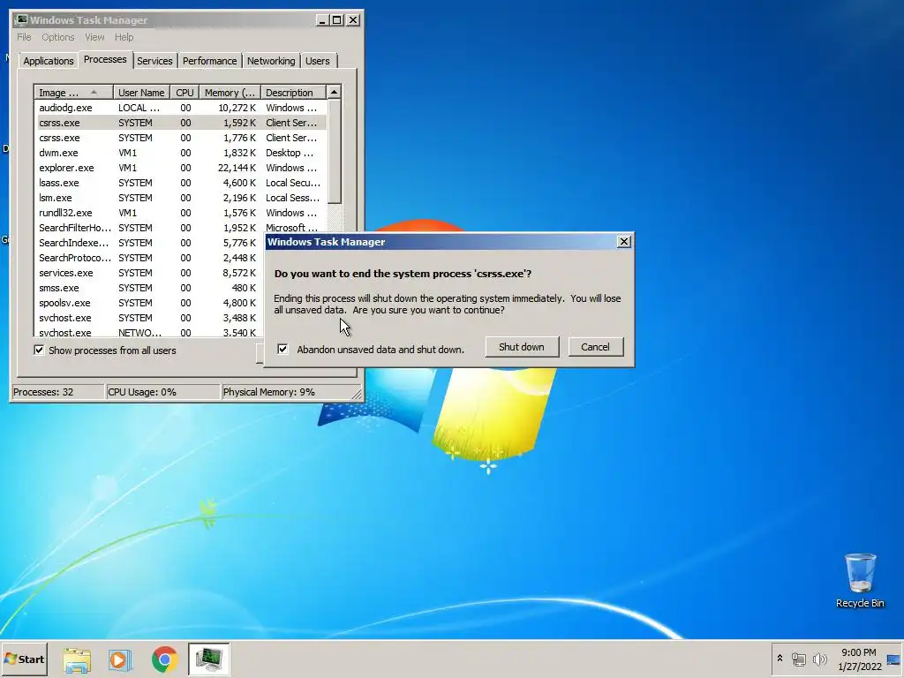
Task: Switch to the Applications tab
Action: 49,61
